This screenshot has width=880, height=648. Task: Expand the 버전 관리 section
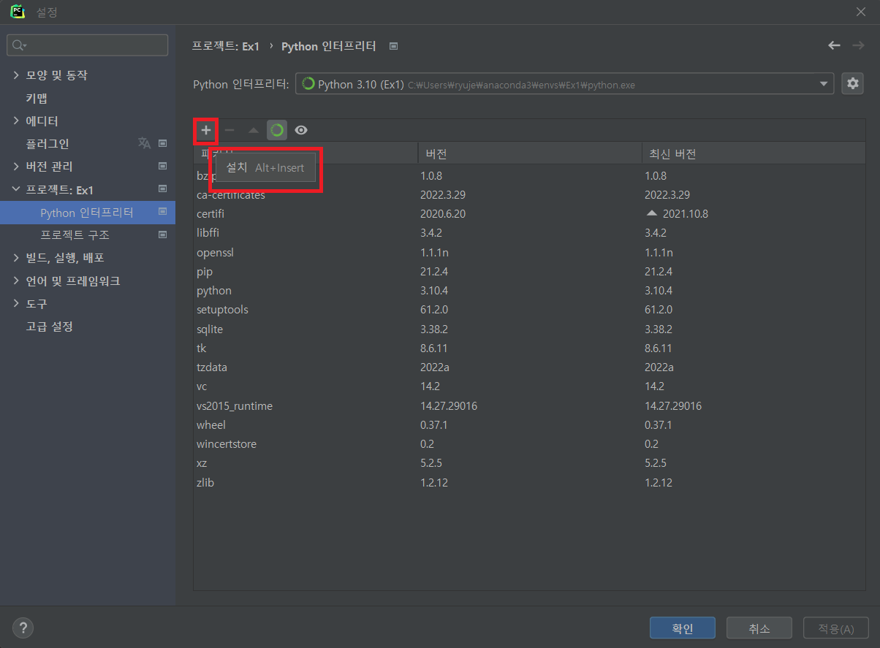tap(17, 167)
